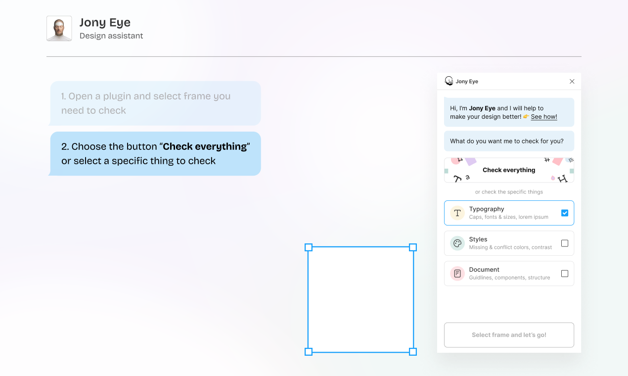Click the Document page icon

(x=457, y=273)
